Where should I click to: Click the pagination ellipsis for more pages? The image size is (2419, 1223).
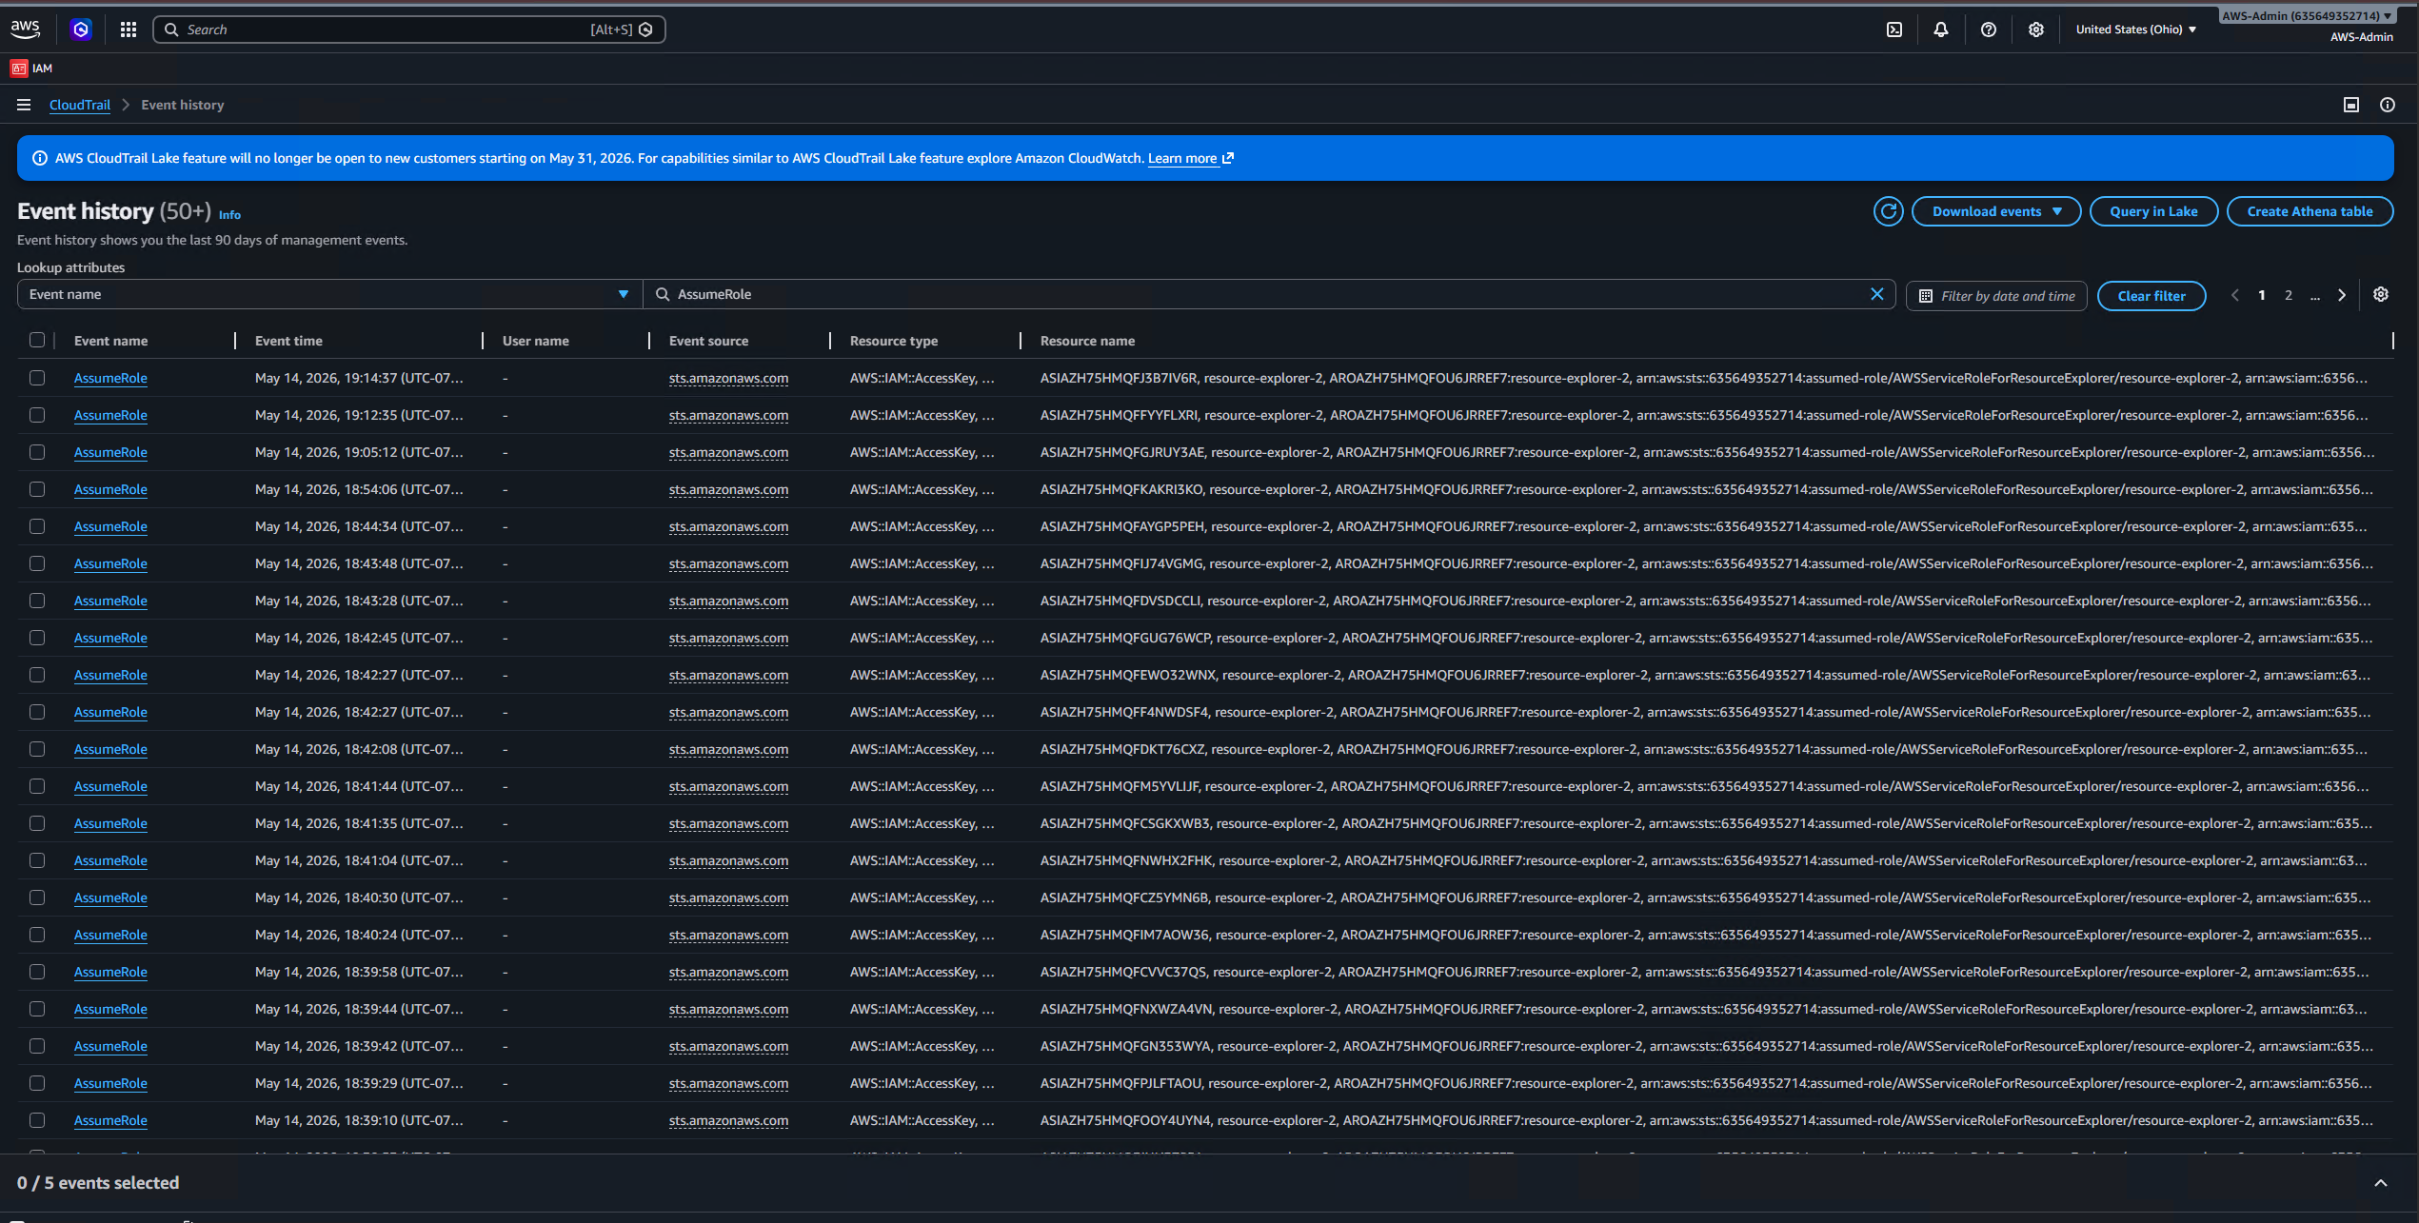[x=2314, y=295]
